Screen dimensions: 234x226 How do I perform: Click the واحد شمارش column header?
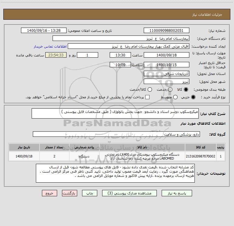(x=84, y=147)
